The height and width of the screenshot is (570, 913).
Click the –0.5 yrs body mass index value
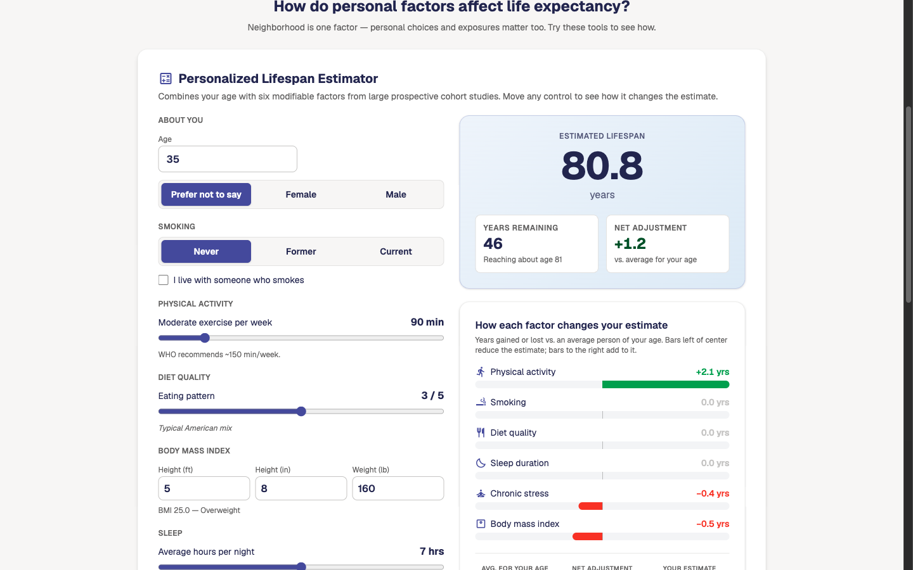tap(713, 524)
